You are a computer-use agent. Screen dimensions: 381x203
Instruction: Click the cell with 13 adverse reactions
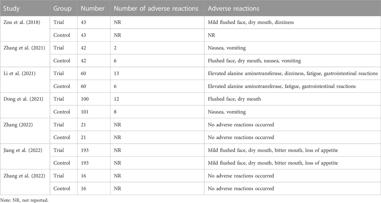[116, 73]
